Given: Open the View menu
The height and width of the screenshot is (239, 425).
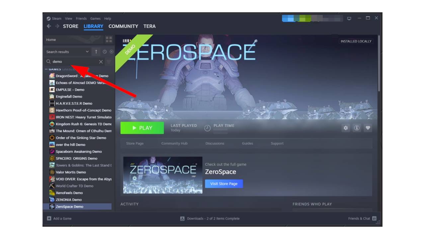Looking at the screenshot, I should (68, 19).
